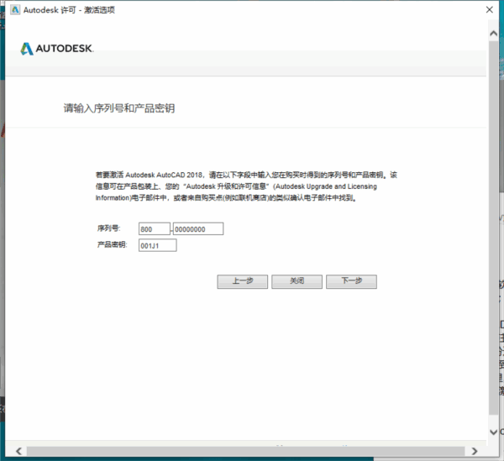
Task: Click the vertical scrollbar down arrow
Action: [493, 432]
